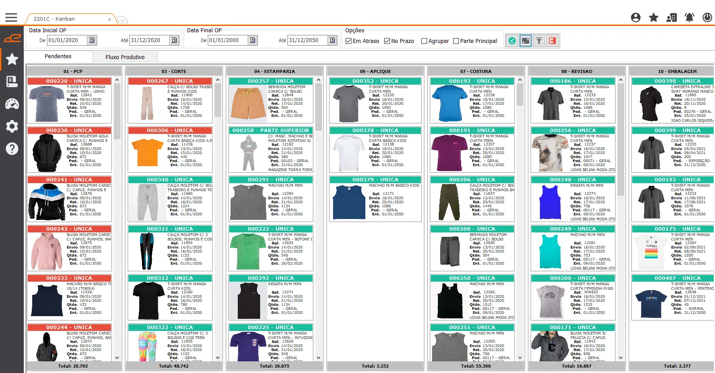
Task: Open help question mark in sidebar
Action: [12, 149]
